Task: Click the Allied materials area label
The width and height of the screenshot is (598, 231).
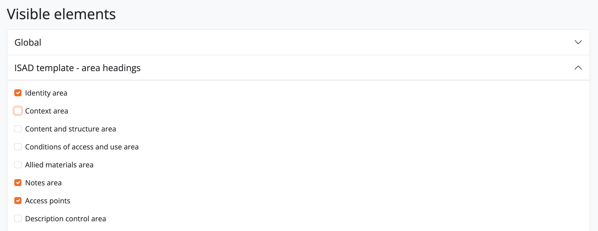Action: (x=59, y=165)
